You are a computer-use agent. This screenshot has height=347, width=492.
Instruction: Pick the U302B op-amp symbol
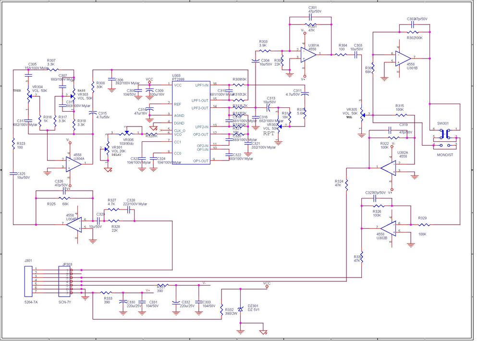(388, 229)
